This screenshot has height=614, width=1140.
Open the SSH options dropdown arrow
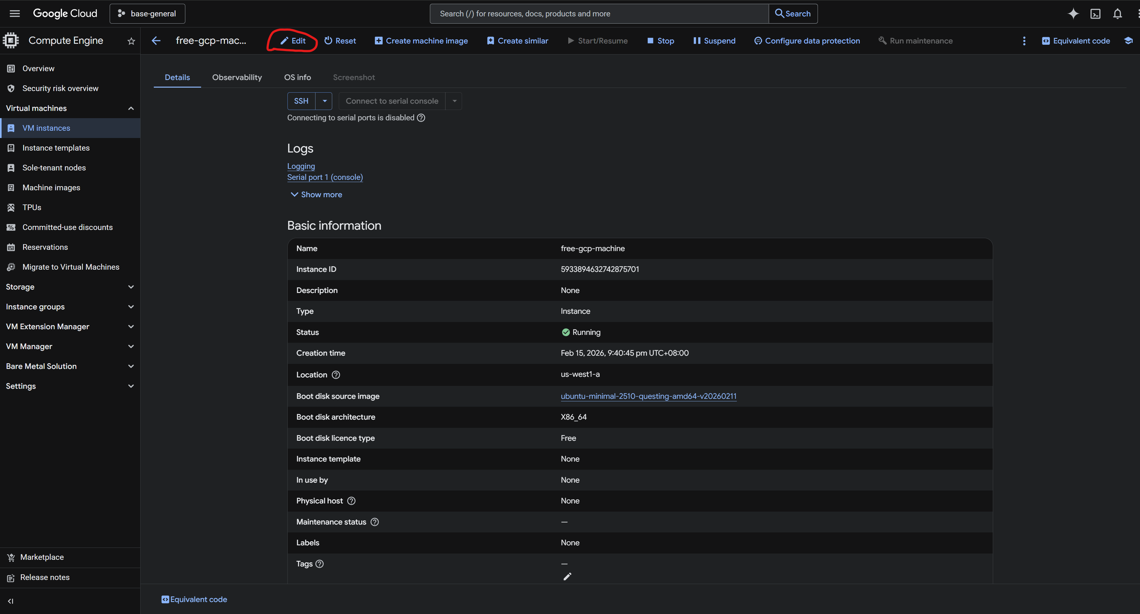coord(324,101)
